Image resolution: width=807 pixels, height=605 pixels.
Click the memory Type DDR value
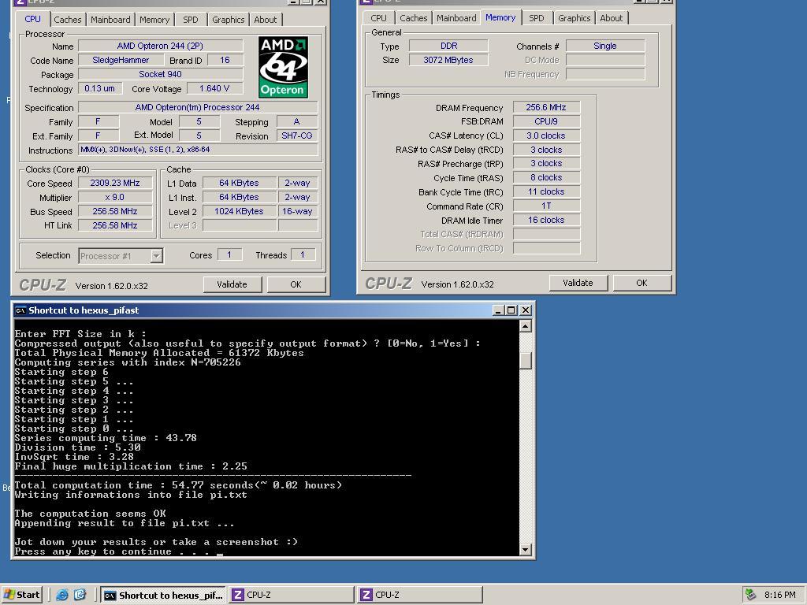click(448, 46)
